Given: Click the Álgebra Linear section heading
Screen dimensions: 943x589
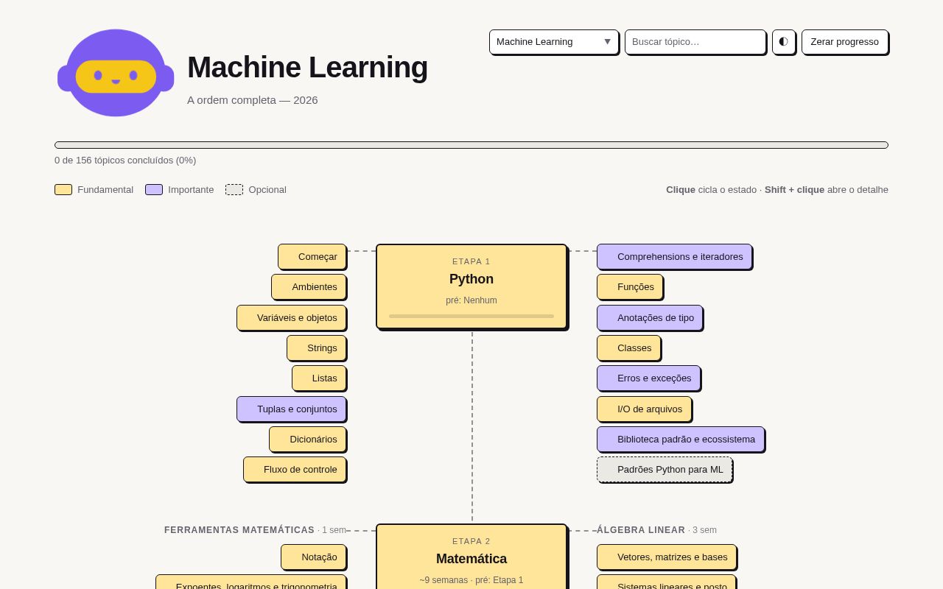Looking at the screenshot, I should tap(641, 530).
